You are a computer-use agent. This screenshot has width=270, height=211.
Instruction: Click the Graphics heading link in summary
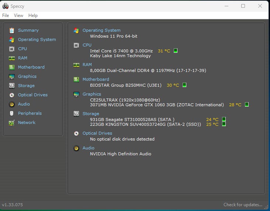[x=92, y=94]
